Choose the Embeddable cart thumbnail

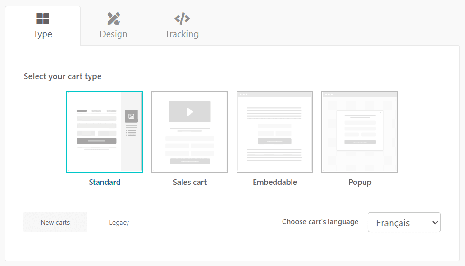[275, 132]
